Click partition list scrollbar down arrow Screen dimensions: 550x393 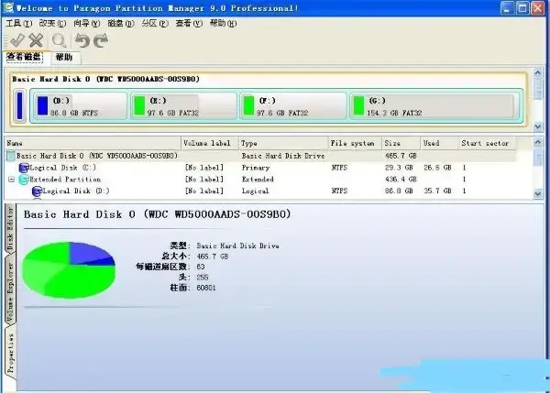coord(538,193)
